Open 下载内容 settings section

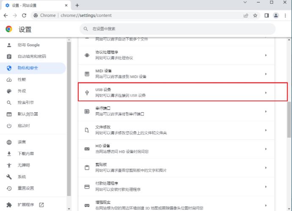point(33,154)
